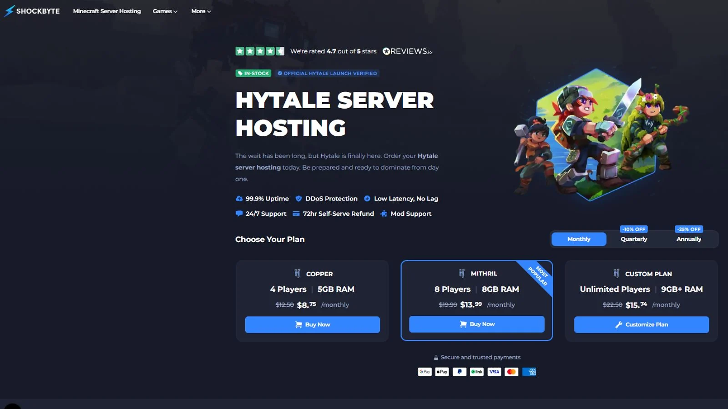This screenshot has height=409, width=728.
Task: Buy the Copper plan
Action: (313, 324)
